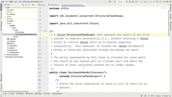The height and width of the screenshot is (97, 172).
Task: Click the orange IDE updates icon
Action: point(167,2)
